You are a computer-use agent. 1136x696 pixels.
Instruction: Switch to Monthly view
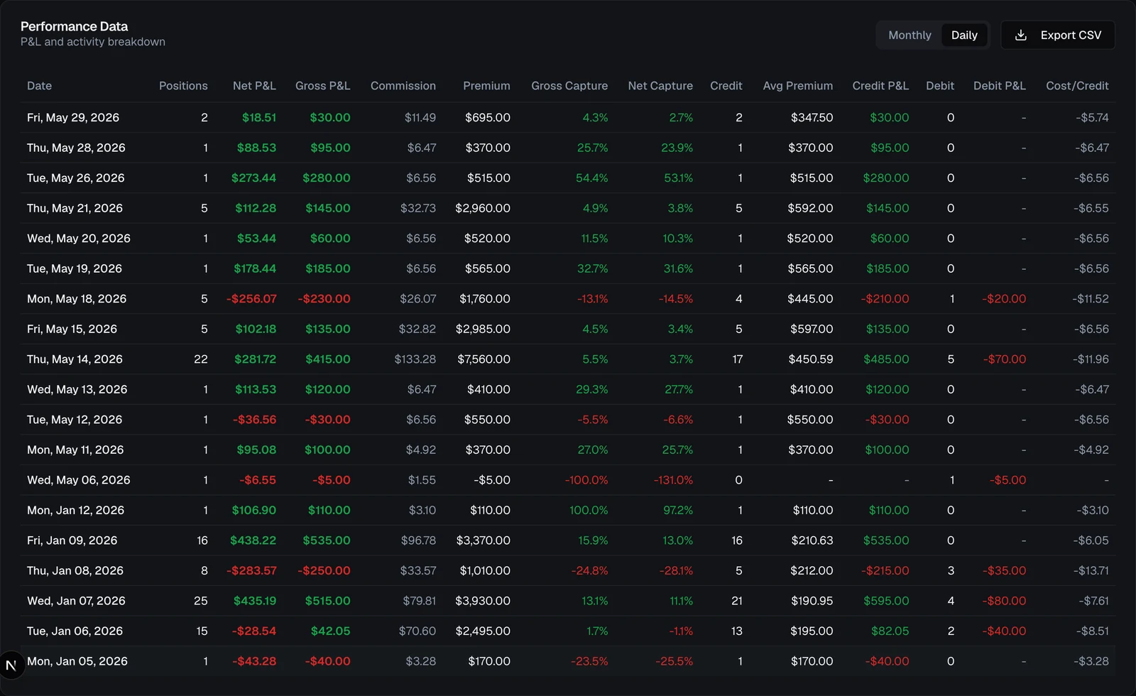910,35
